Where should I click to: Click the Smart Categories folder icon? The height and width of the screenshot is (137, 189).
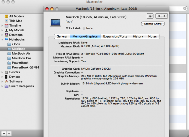point(6,86)
